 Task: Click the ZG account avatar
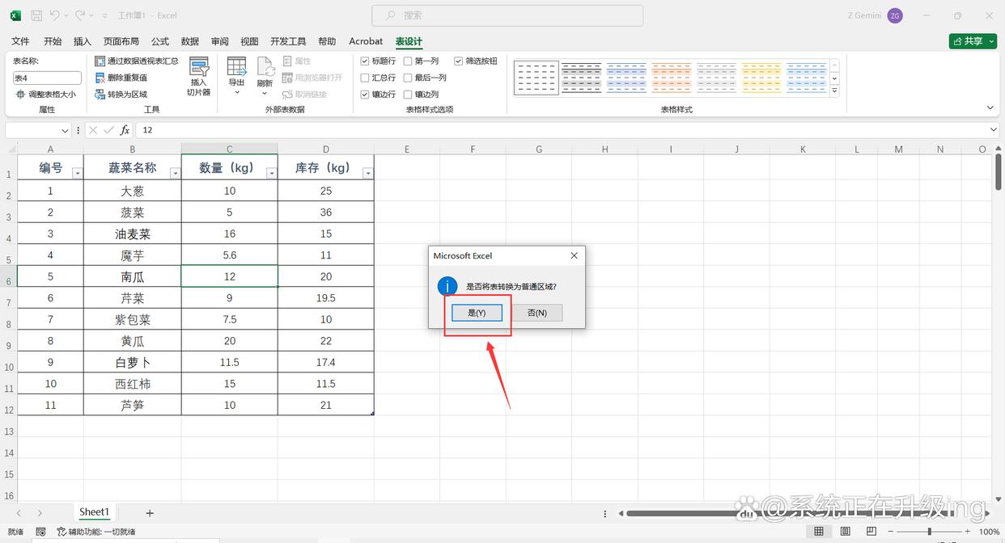[x=895, y=15]
